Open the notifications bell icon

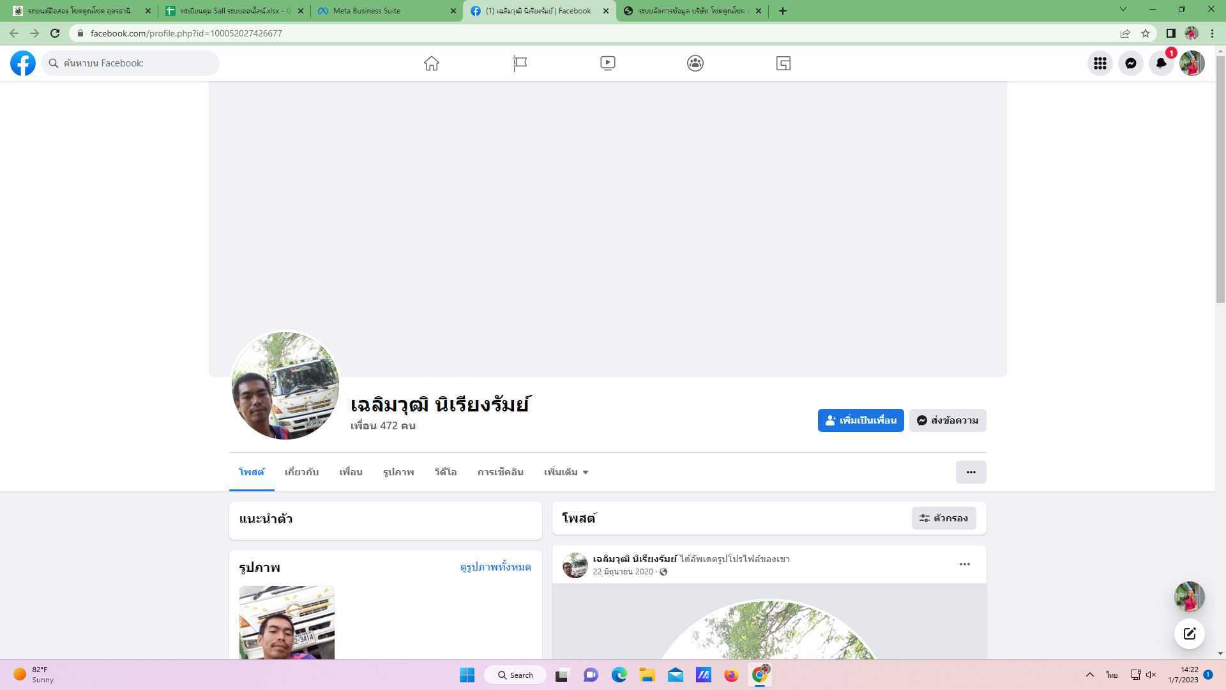coord(1161,63)
